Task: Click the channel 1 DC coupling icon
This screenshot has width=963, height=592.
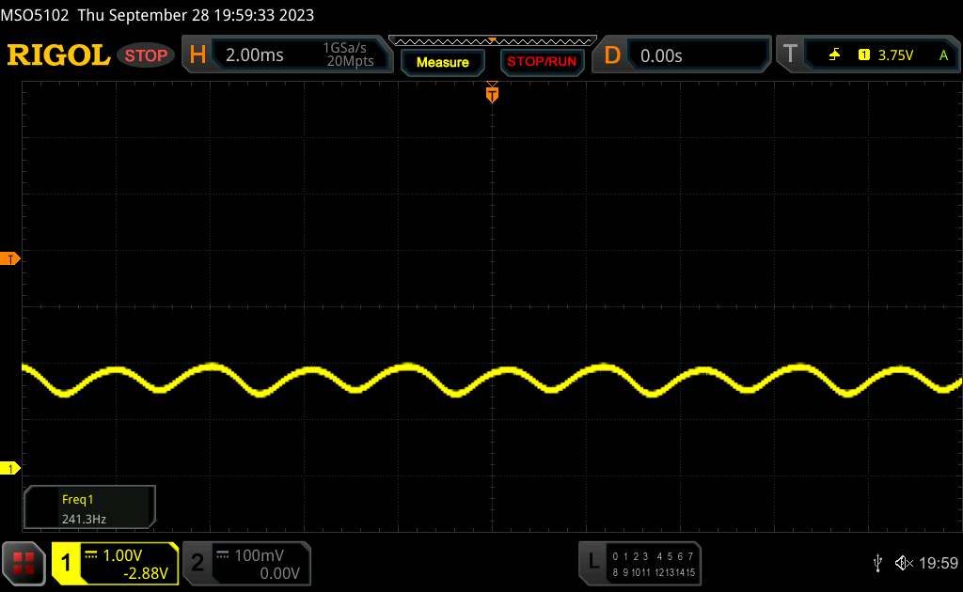Action: [91, 554]
